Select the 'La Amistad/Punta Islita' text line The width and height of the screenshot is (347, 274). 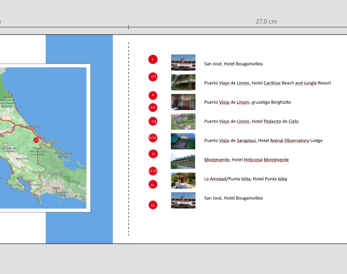(245, 179)
